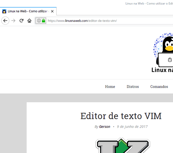Open the Home navigation menu item
The width and height of the screenshot is (173, 153).
(x=110, y=87)
